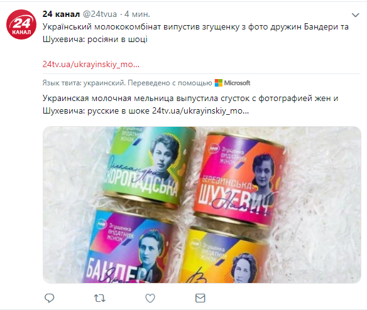Open the 24 канал profile name
367x310 pixels.
[x=61, y=14]
